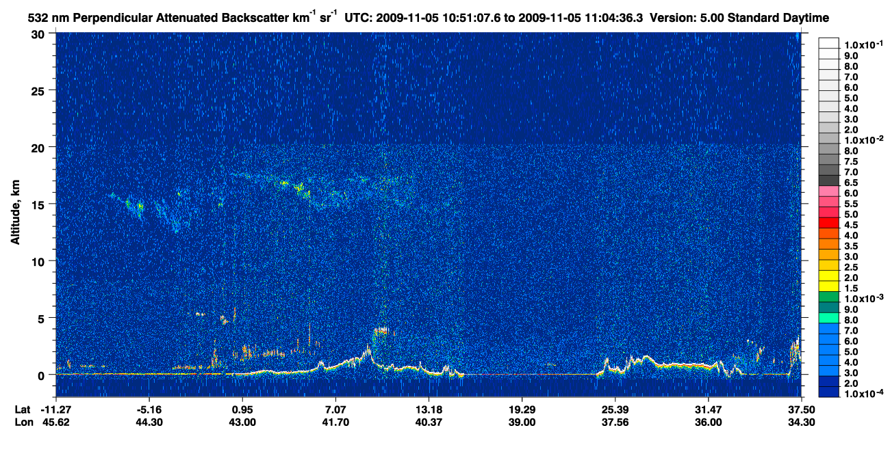This screenshot has height=456, width=890.
Task: Click colorbar label '6.5'
Action: click(852, 183)
